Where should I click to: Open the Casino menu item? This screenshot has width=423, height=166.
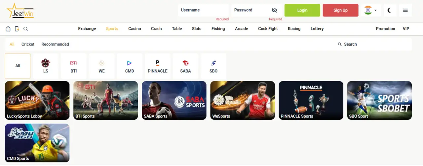[x=135, y=29]
